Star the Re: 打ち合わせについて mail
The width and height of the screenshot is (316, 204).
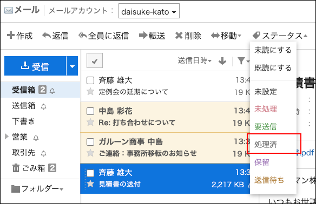coord(90,122)
